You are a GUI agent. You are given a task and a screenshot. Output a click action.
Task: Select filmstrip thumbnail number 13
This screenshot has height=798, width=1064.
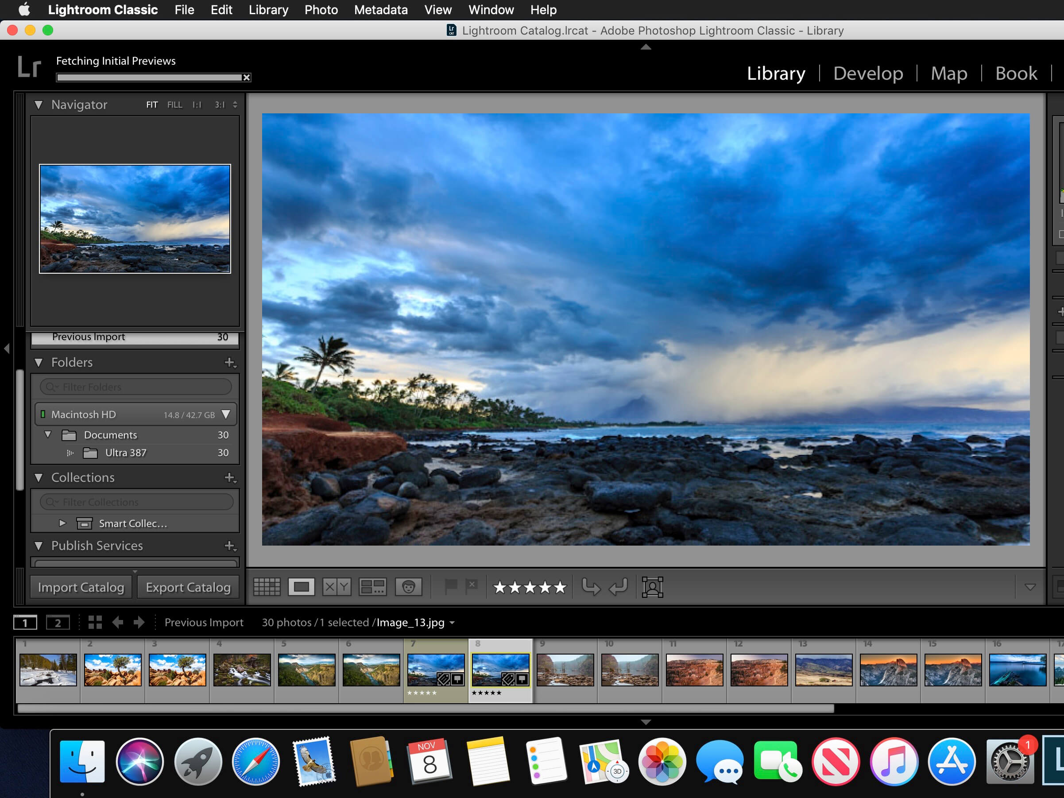(x=824, y=670)
